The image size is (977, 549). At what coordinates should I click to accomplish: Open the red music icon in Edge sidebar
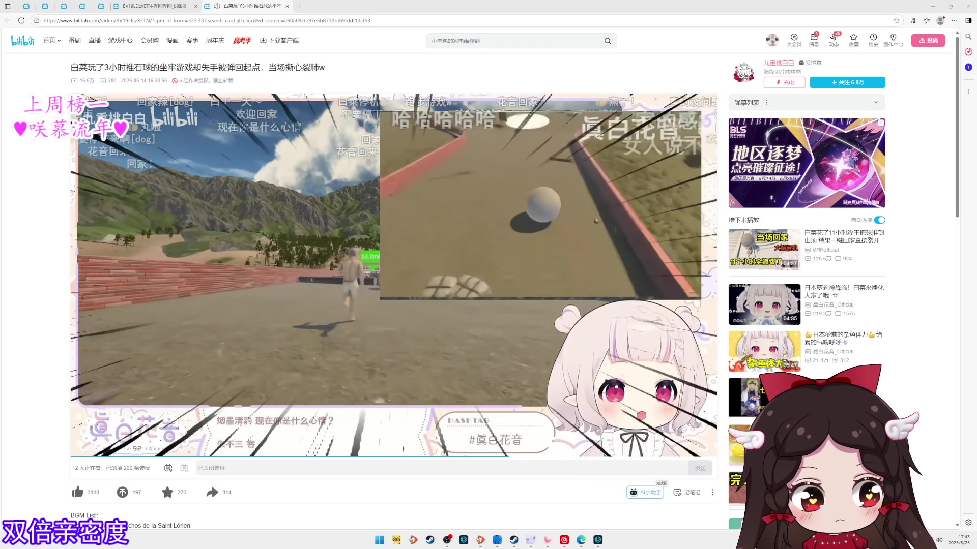tap(968, 52)
